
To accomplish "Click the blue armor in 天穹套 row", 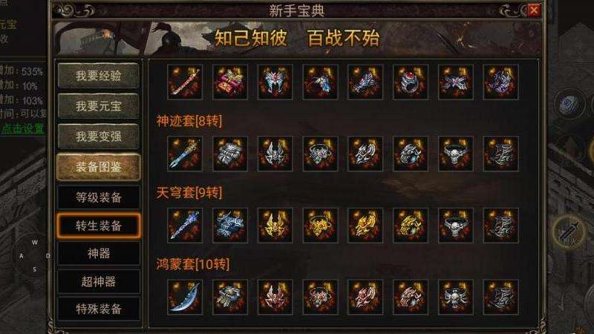I will [x=230, y=226].
